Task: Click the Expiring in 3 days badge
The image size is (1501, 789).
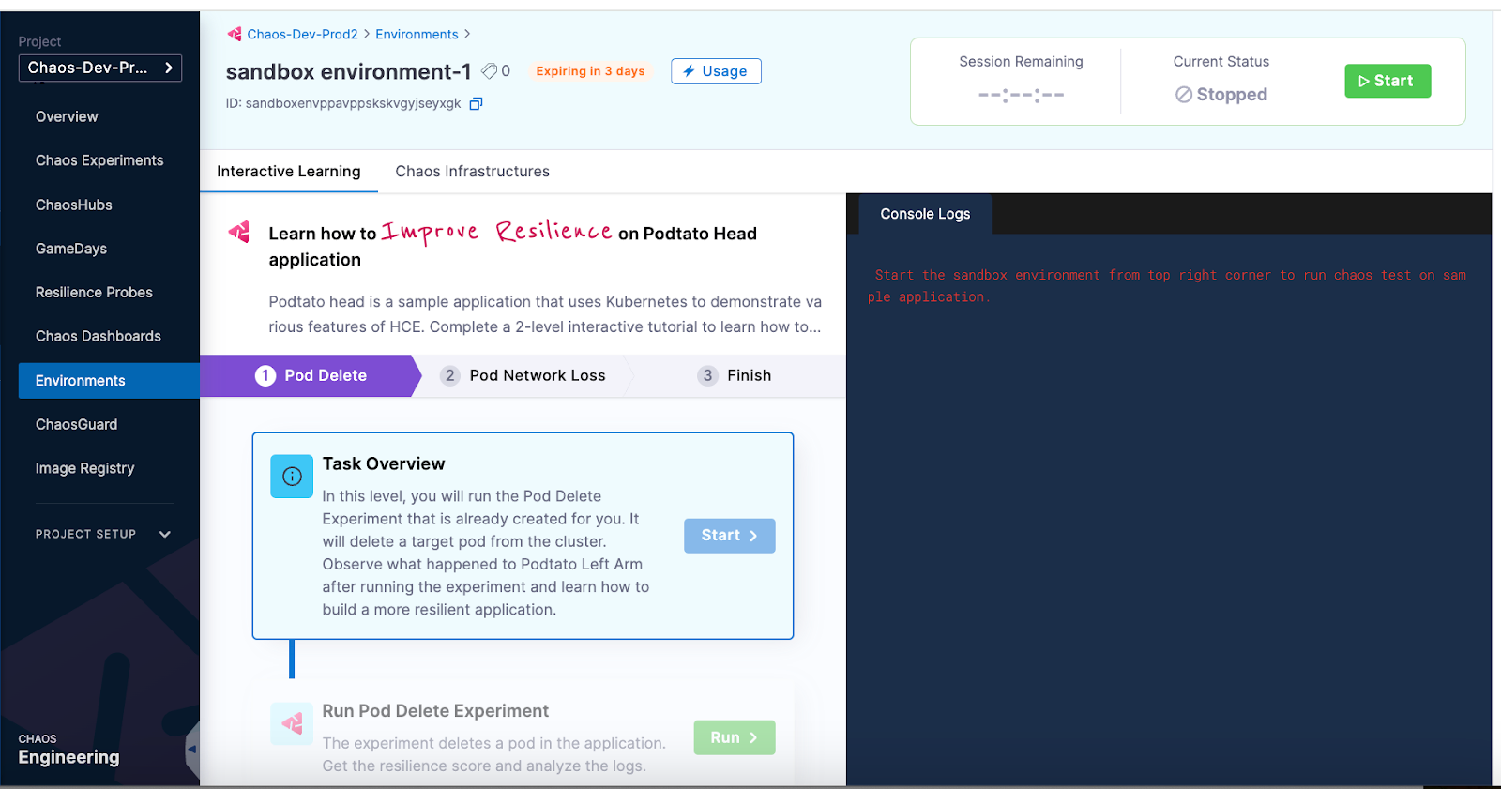Action: 591,71
